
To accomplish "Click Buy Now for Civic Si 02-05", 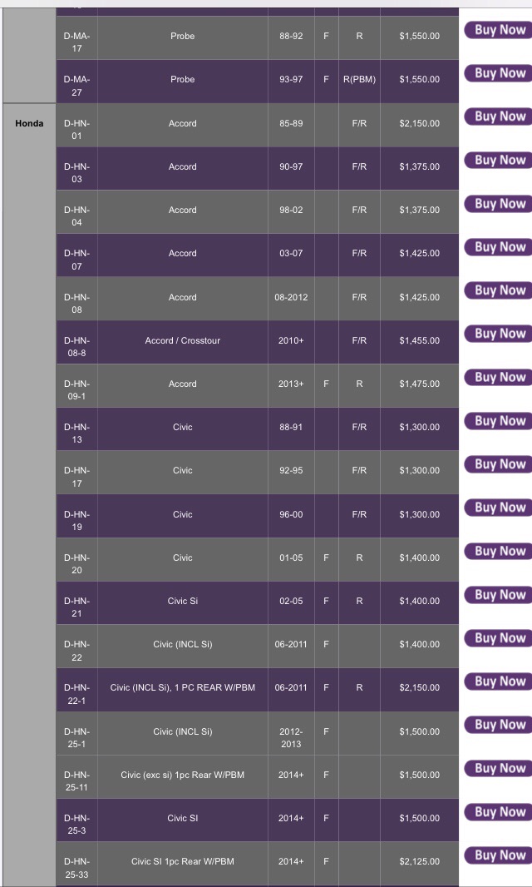I will [x=498, y=595].
